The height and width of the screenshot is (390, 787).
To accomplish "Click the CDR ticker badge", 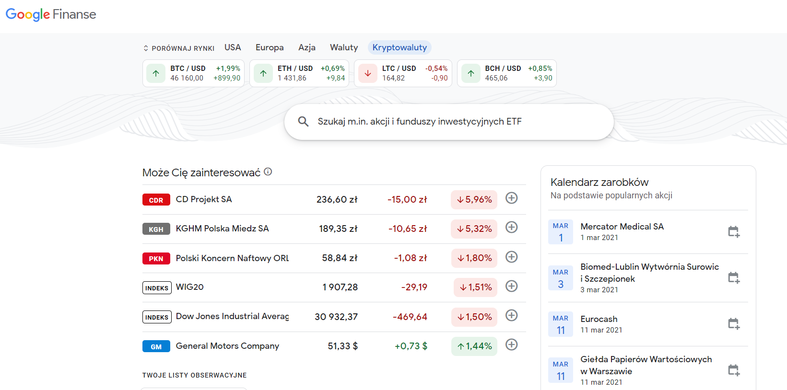I will (x=156, y=200).
